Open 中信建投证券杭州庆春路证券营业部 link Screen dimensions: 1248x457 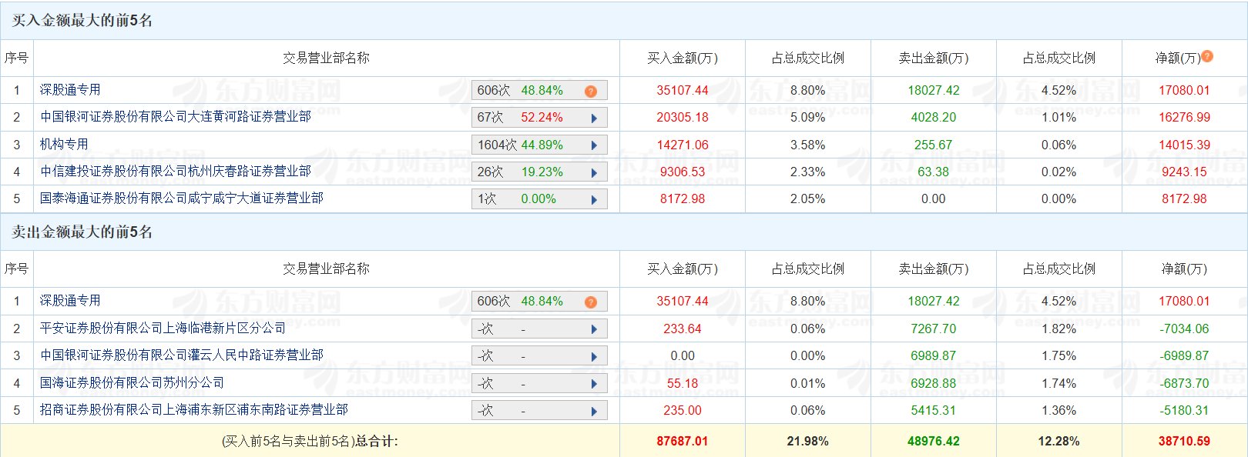point(176,171)
